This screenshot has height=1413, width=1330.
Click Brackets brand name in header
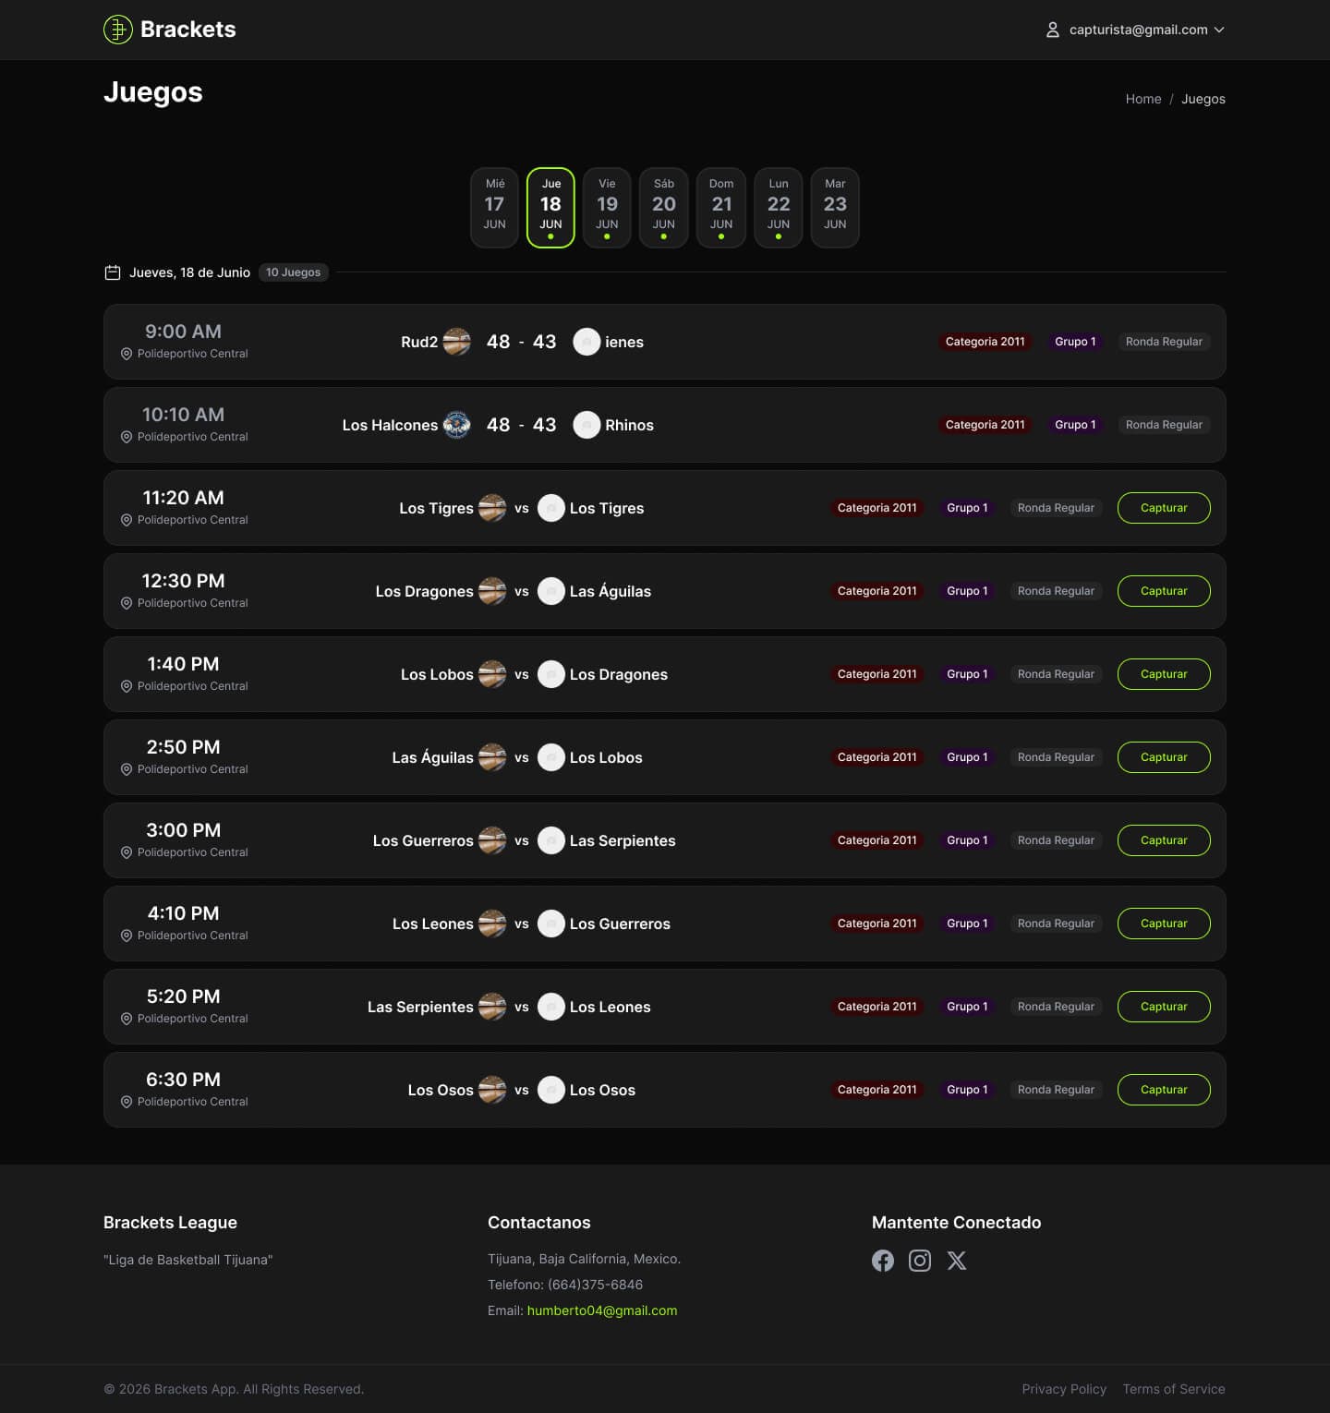[188, 30]
